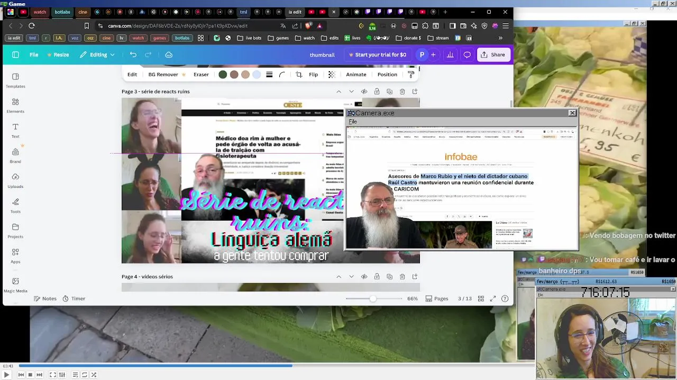Move Page 4 up with the chevron

point(338,277)
